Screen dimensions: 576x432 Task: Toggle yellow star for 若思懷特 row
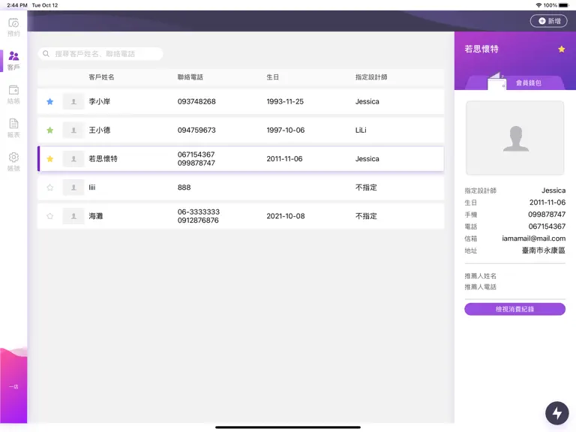50,159
